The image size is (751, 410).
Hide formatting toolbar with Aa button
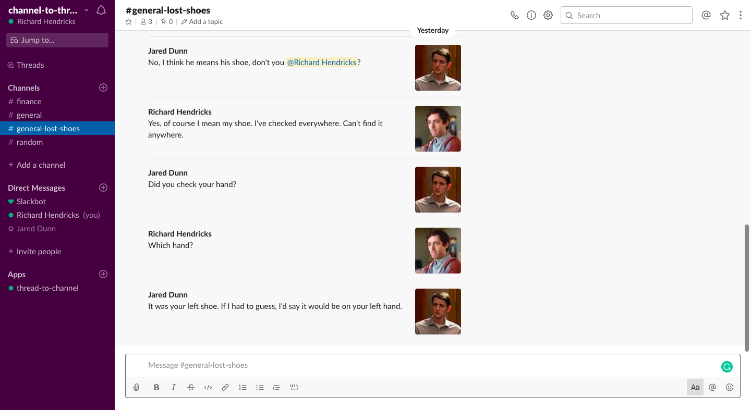[x=695, y=387]
